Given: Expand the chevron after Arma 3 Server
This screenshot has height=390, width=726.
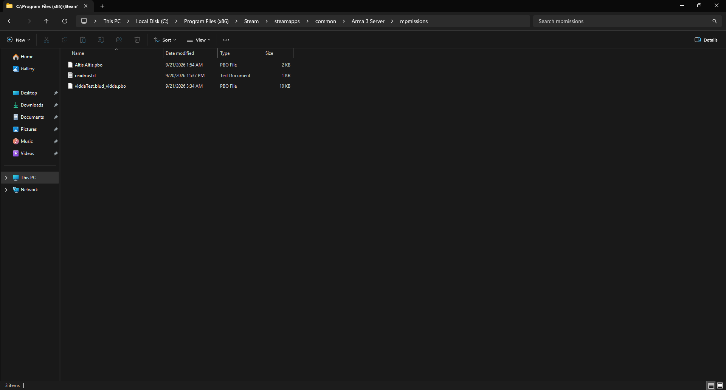Looking at the screenshot, I should pyautogui.click(x=392, y=21).
